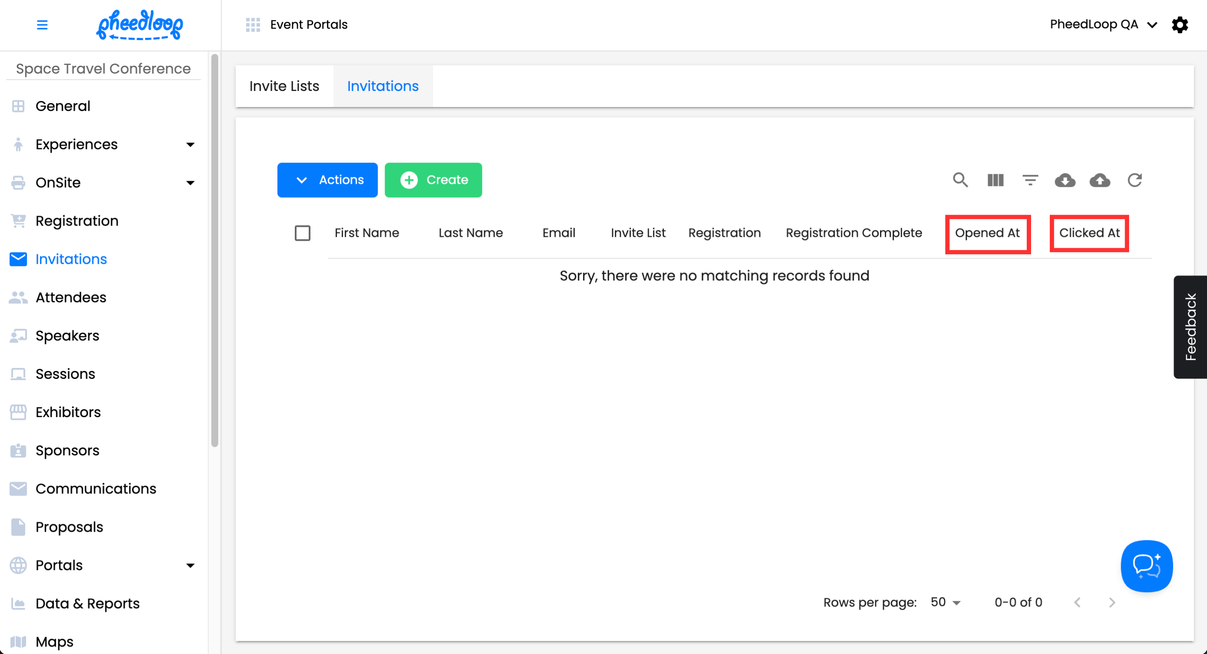Switch to the Invite Lists tab

[x=284, y=86]
